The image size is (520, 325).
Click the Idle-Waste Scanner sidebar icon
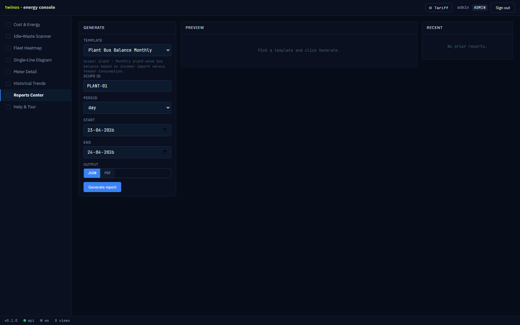(x=8, y=36)
